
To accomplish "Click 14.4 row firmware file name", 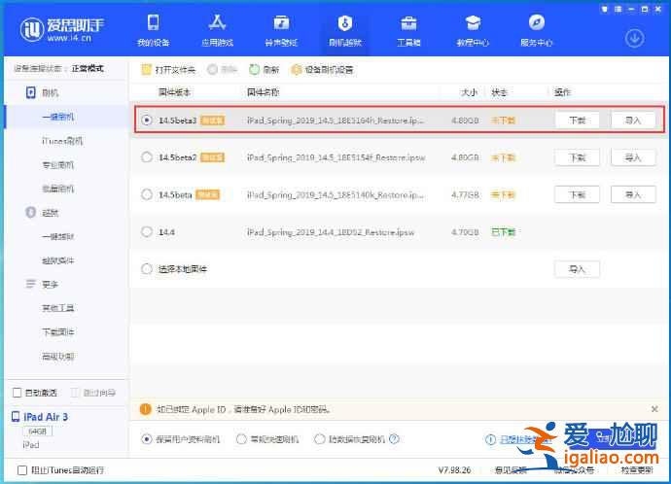I will tap(331, 232).
